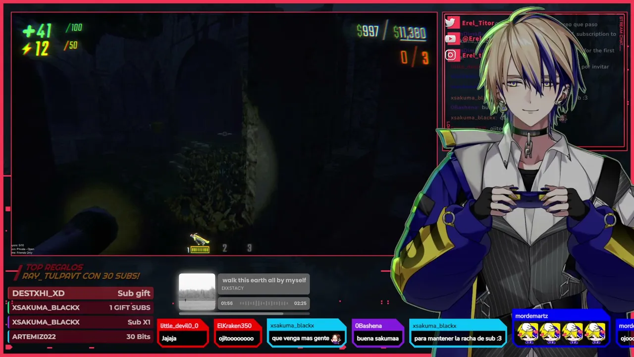Click the "Jajaja" chat message
634x357 pixels.
pos(169,339)
